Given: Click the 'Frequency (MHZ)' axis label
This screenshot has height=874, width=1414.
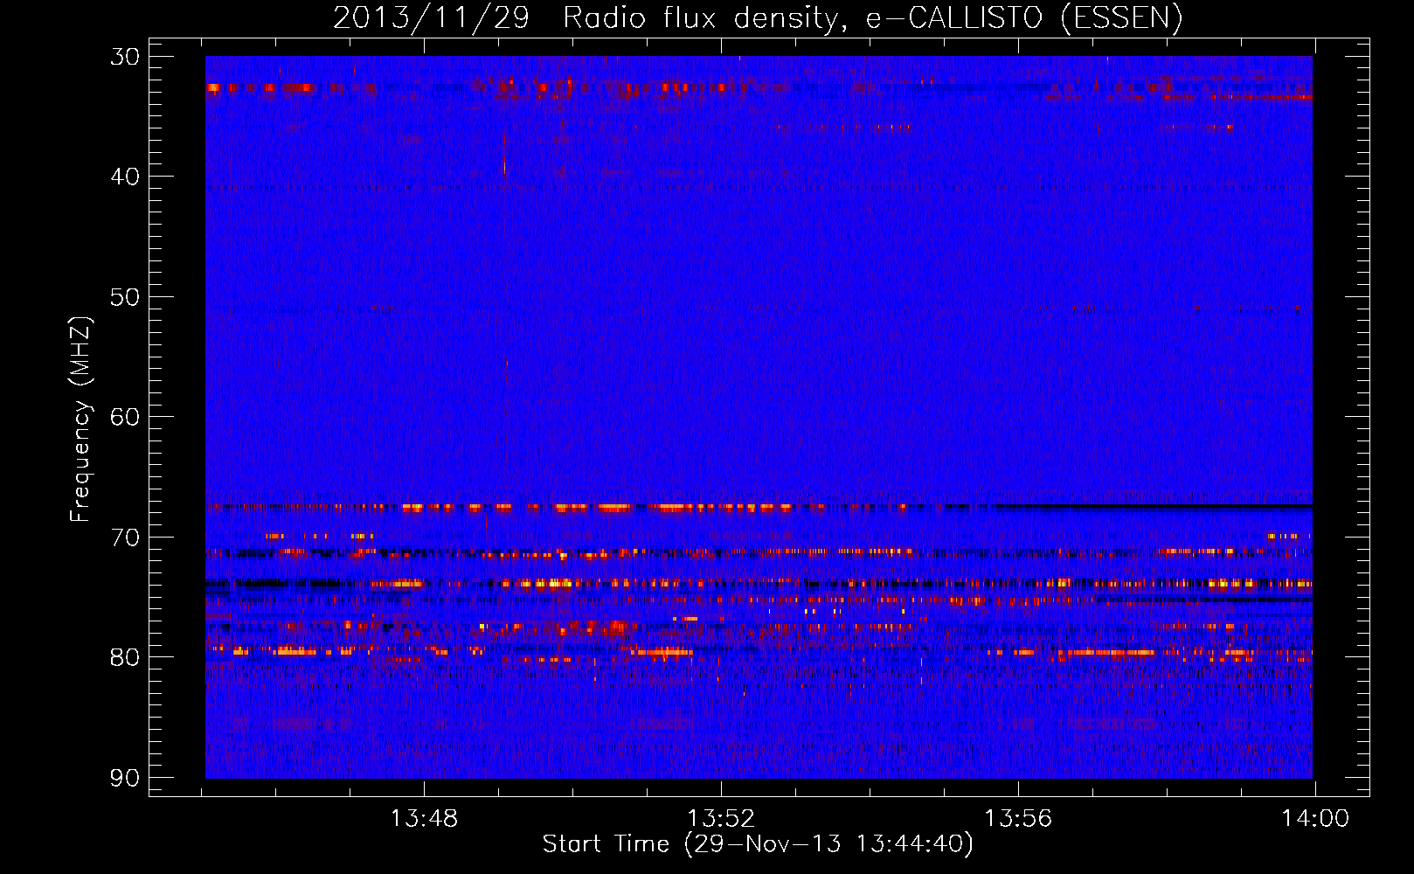Looking at the screenshot, I should point(80,420).
